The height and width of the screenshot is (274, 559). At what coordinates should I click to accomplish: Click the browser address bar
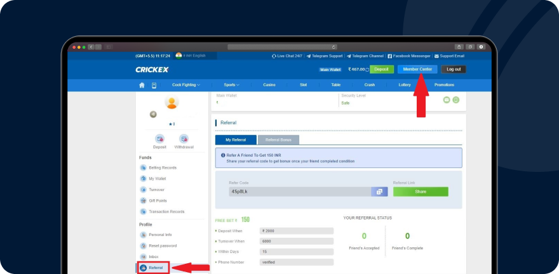click(282, 47)
